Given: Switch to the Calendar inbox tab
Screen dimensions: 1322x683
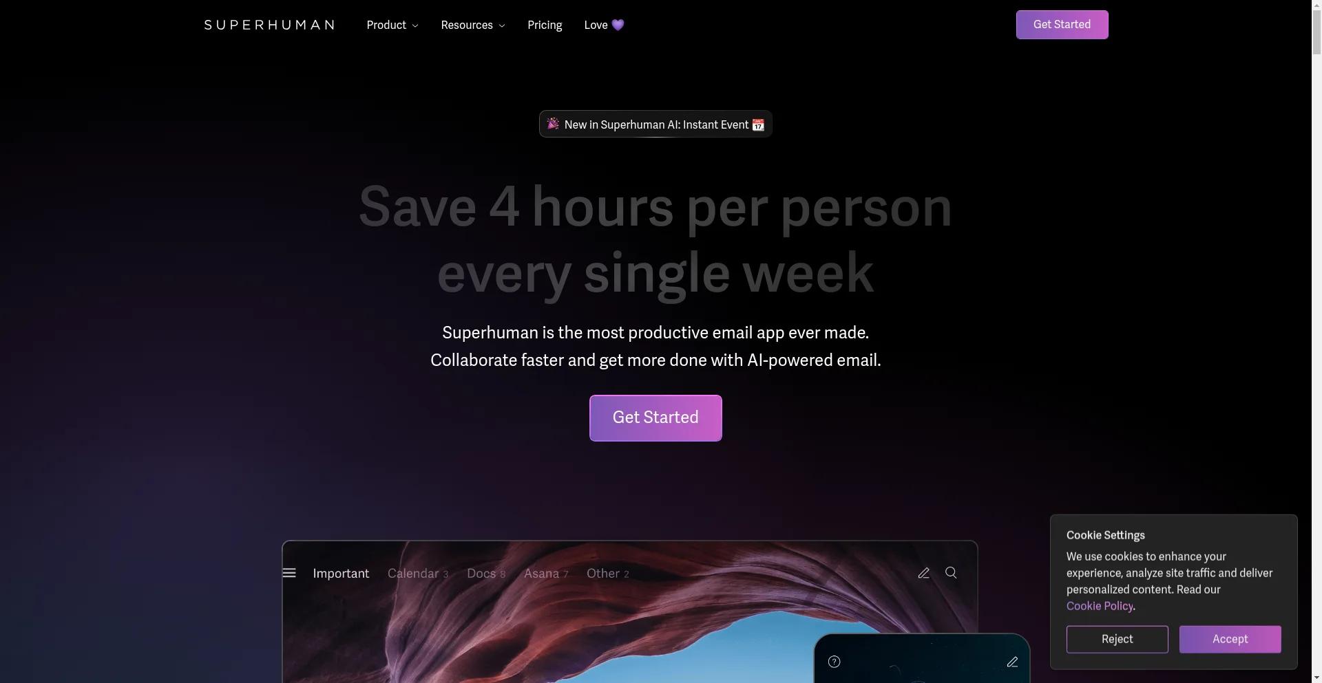Looking at the screenshot, I should 418,573.
